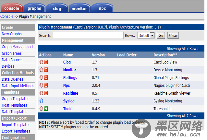207x140 pixels.
Task: Open Graph Management in sidebar
Action: [18, 47]
